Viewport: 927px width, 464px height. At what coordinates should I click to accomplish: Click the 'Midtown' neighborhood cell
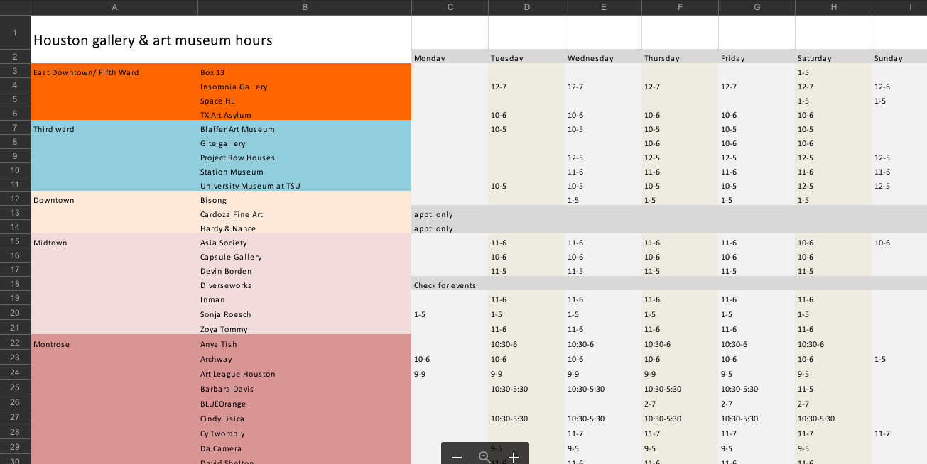pos(114,241)
